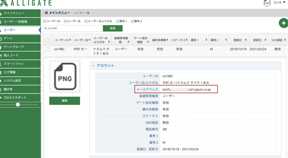288x158 pixels.
Task: Click the 検索 search button
Action: [x=112, y=28]
